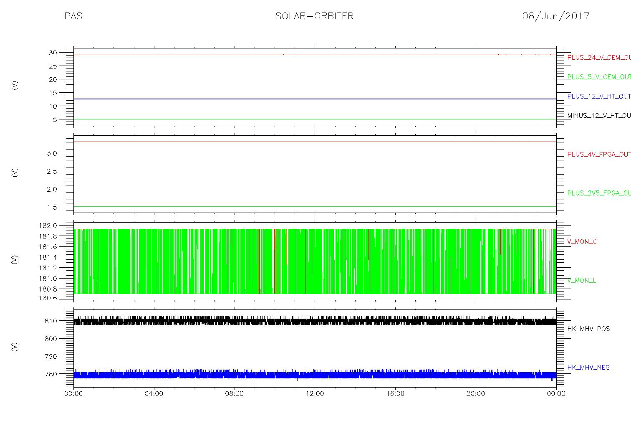The width and height of the screenshot is (631, 426).
Task: Click the (V) unit label of the MHV panel
Action: pos(15,347)
